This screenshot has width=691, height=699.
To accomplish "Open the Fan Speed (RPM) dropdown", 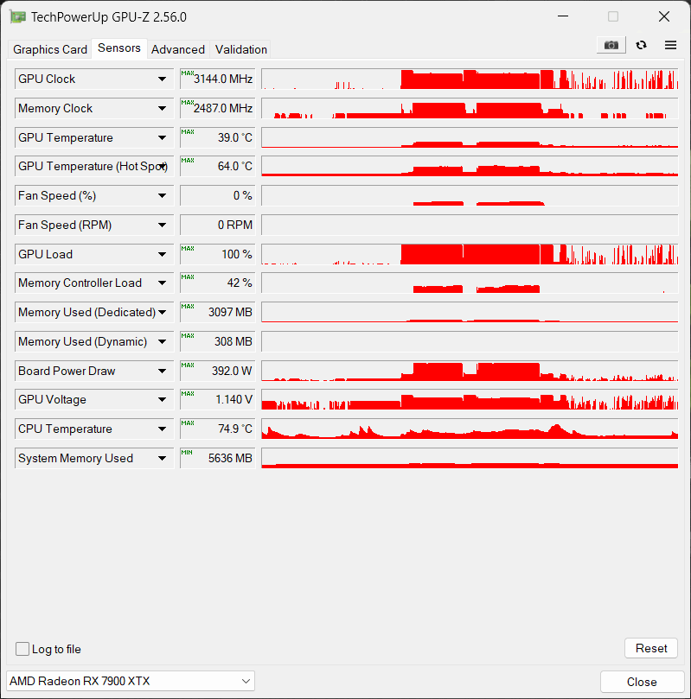I will click(x=162, y=226).
